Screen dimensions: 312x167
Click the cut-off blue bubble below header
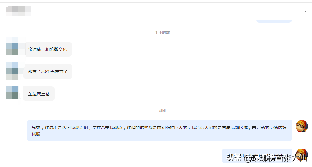pyautogui.click(x=274, y=21)
